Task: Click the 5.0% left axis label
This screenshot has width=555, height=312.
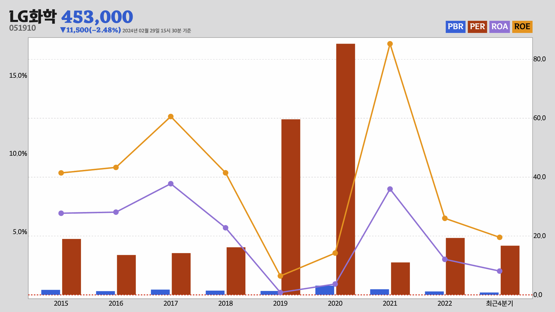Action: coord(20,232)
